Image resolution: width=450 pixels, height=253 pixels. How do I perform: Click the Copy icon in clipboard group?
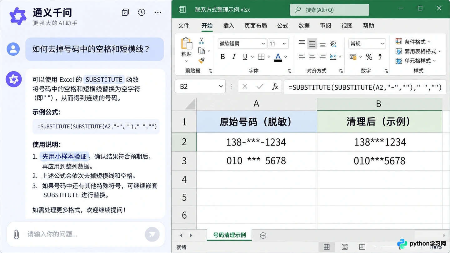pos(202,51)
